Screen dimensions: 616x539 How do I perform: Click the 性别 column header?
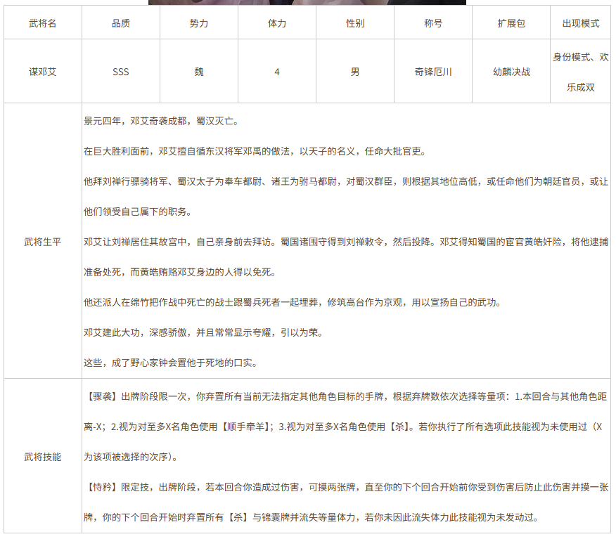[355, 23]
